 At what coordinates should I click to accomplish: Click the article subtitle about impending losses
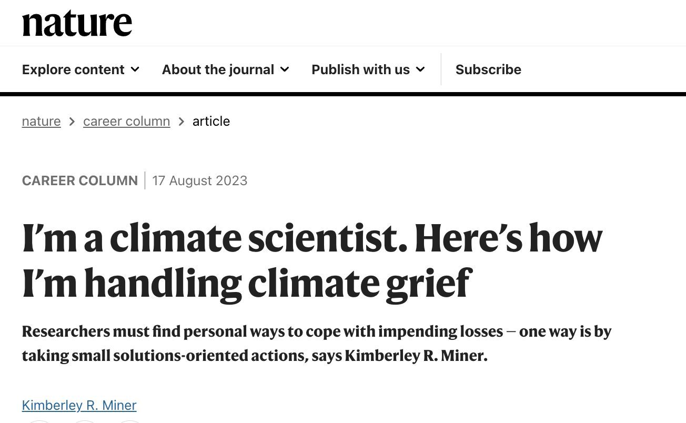(316, 343)
